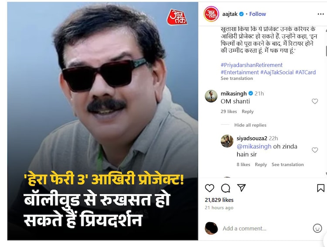
Task: Like the post with the heart icon
Action: pos(210,188)
